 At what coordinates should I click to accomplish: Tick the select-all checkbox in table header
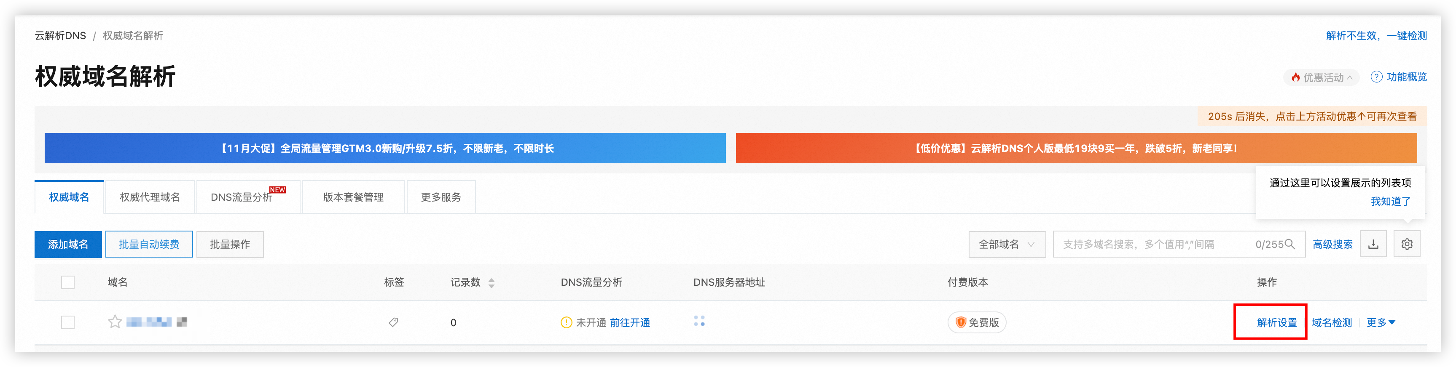click(x=68, y=282)
